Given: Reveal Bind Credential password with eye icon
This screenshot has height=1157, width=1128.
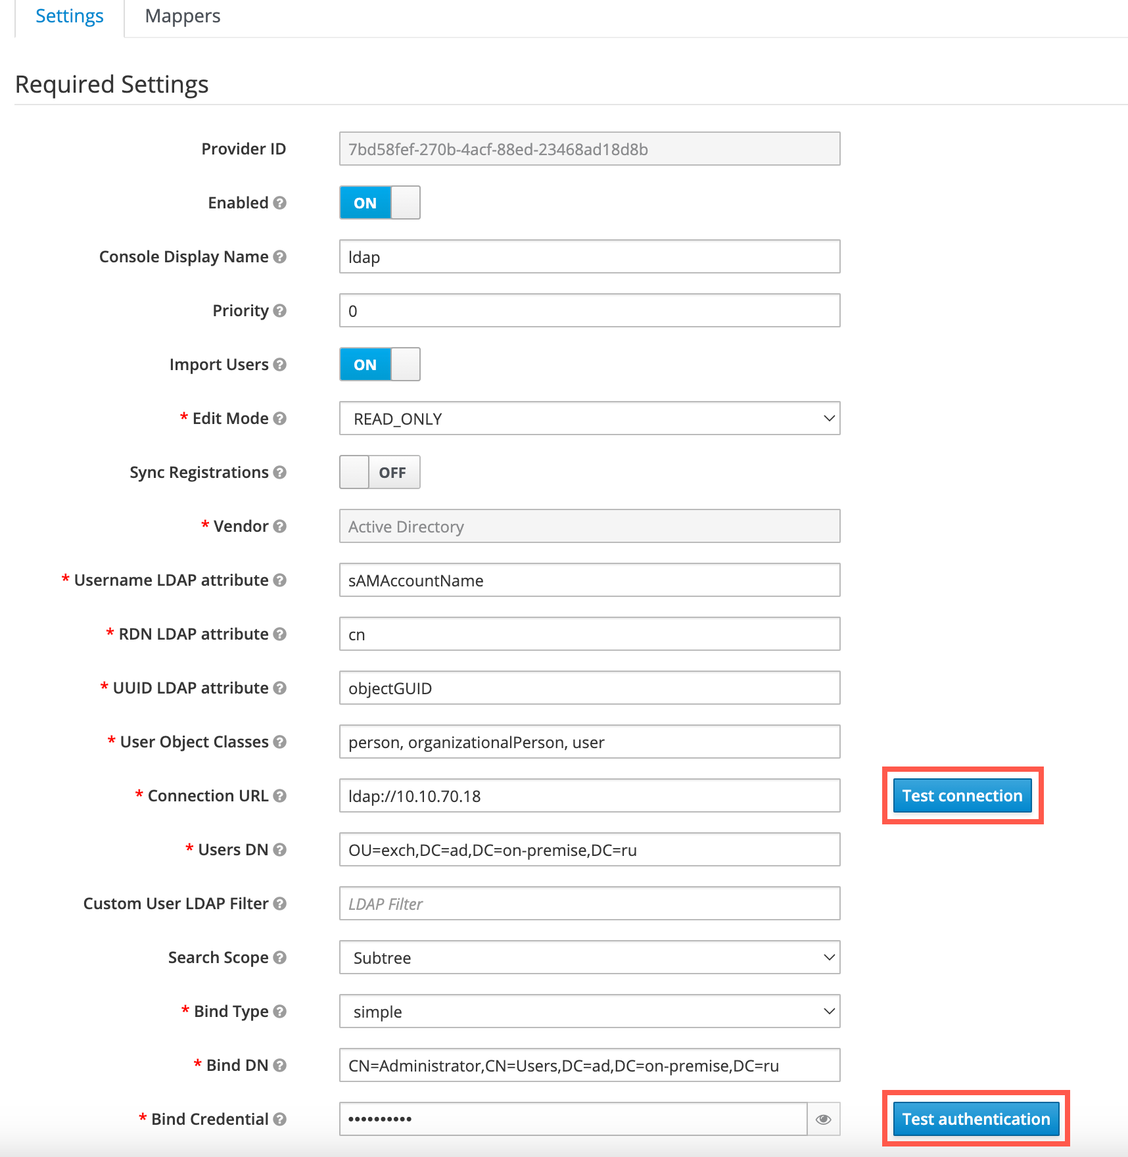Looking at the screenshot, I should 823,1120.
